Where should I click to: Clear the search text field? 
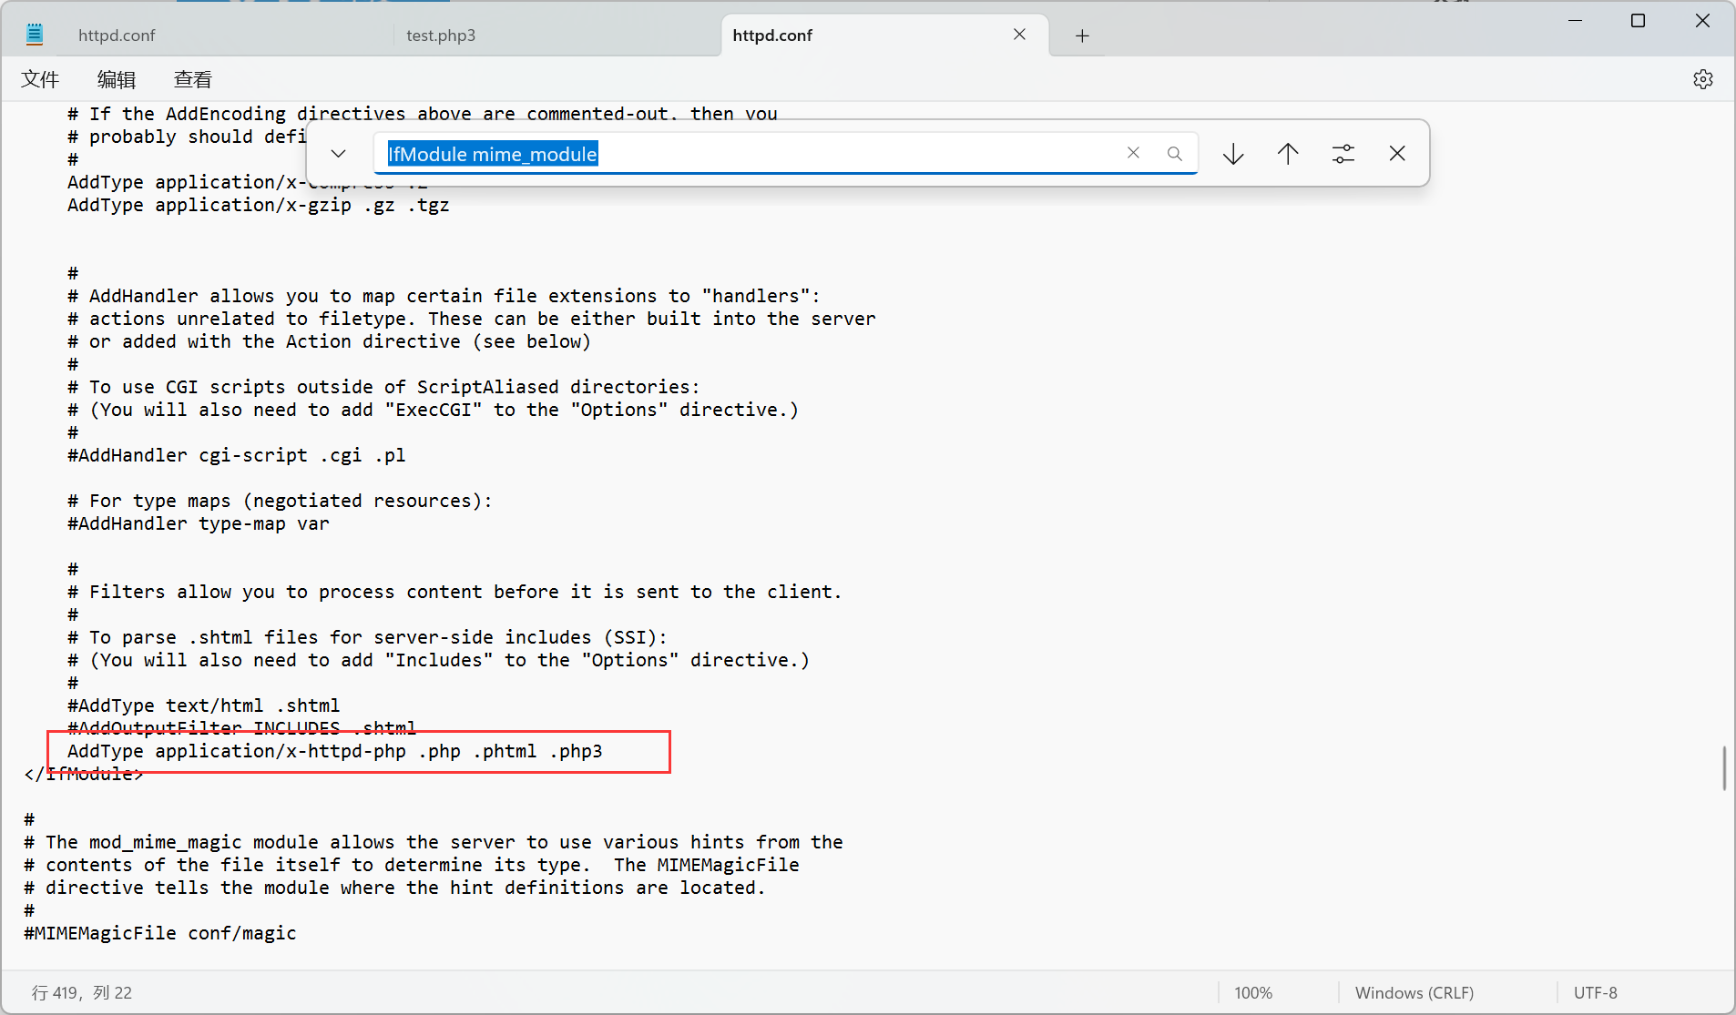(1133, 153)
